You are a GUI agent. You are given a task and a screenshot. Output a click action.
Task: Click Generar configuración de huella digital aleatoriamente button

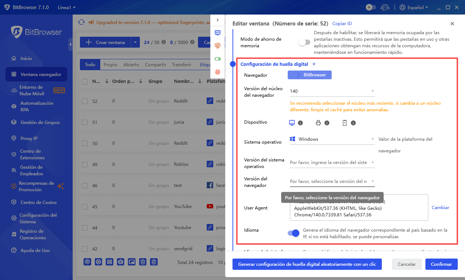pyautogui.click(x=307, y=264)
